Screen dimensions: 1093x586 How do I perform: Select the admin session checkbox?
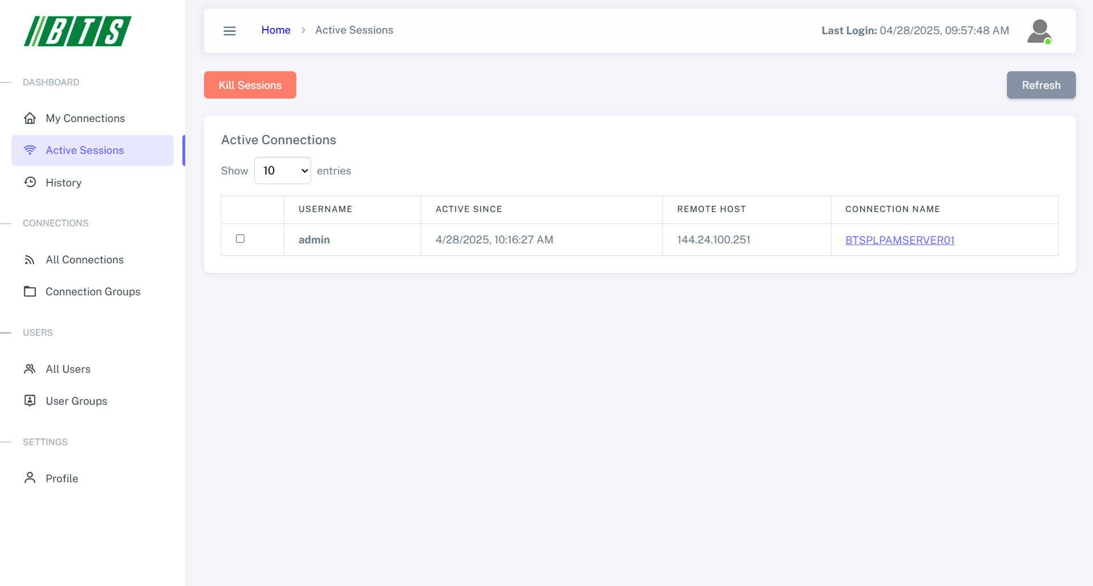click(x=240, y=239)
